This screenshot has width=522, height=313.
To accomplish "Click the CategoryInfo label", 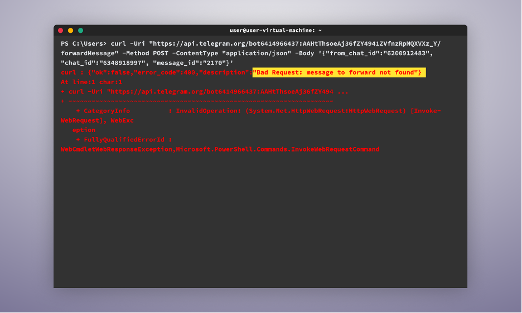I will pyautogui.click(x=107, y=111).
